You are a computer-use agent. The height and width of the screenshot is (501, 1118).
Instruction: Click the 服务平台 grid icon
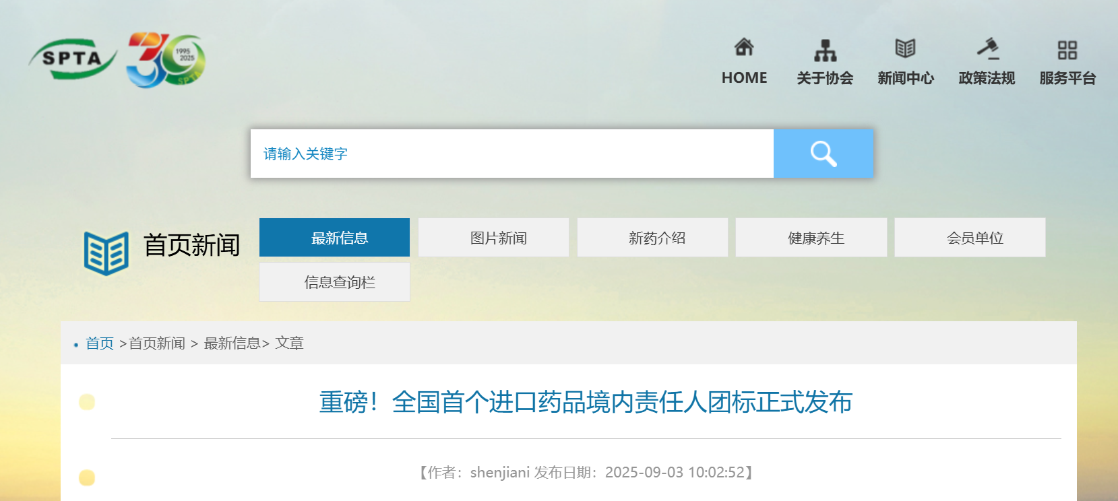(1067, 50)
